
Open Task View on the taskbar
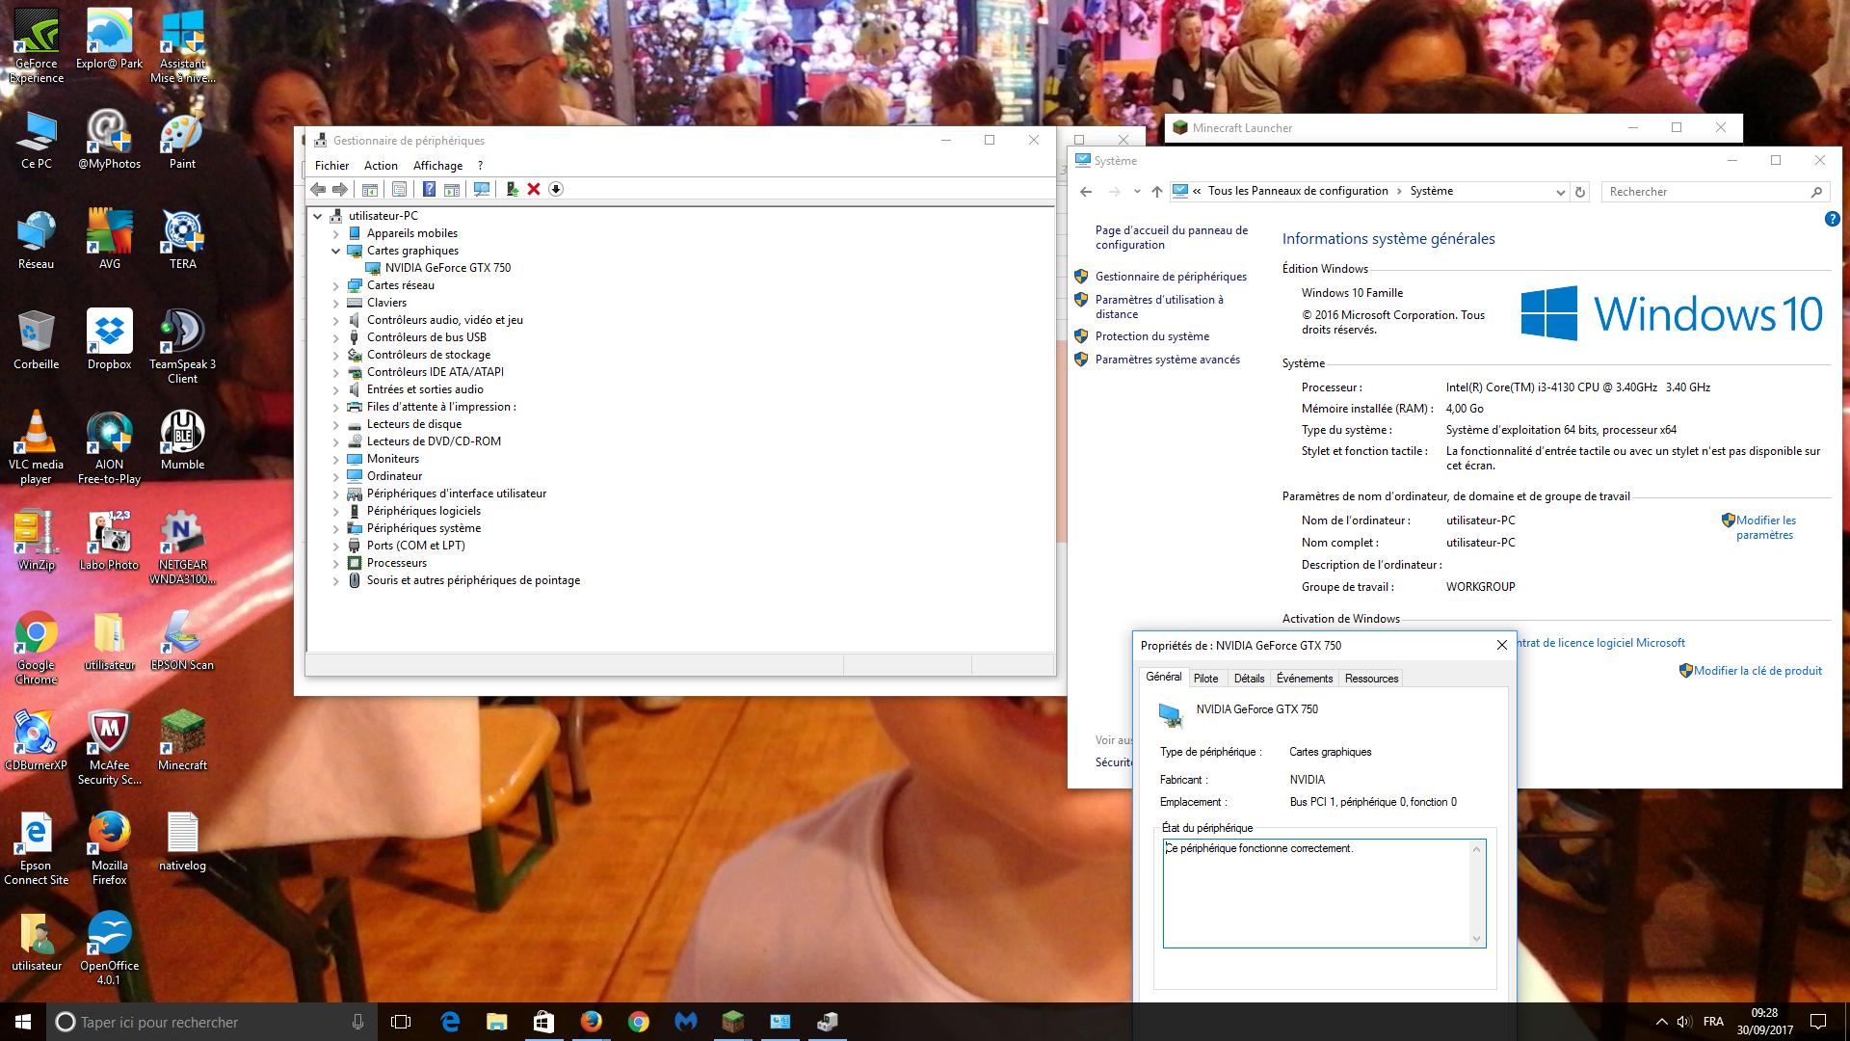tap(401, 1022)
